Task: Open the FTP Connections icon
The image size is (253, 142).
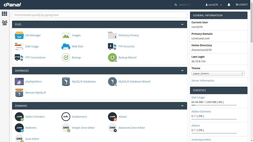Action: click(19, 57)
